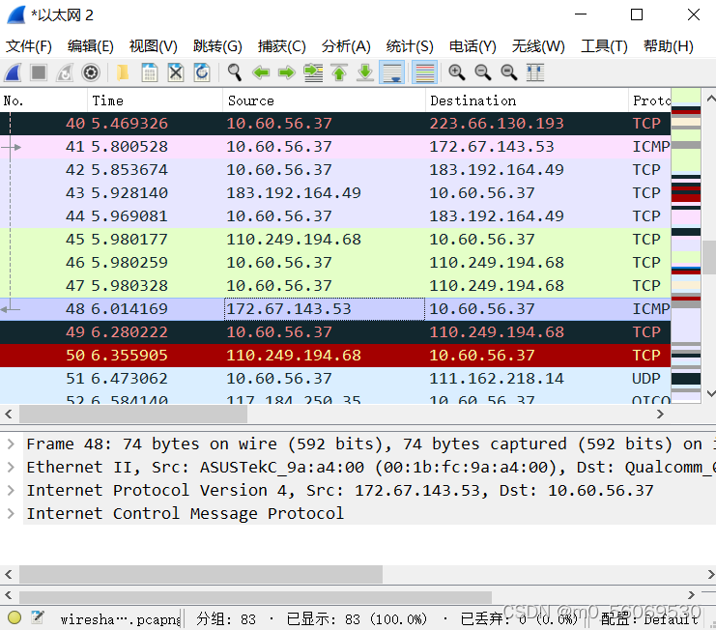Image resolution: width=716 pixels, height=630 pixels.
Task: Select packet 45 from 110.249.194.68
Action: (335, 240)
